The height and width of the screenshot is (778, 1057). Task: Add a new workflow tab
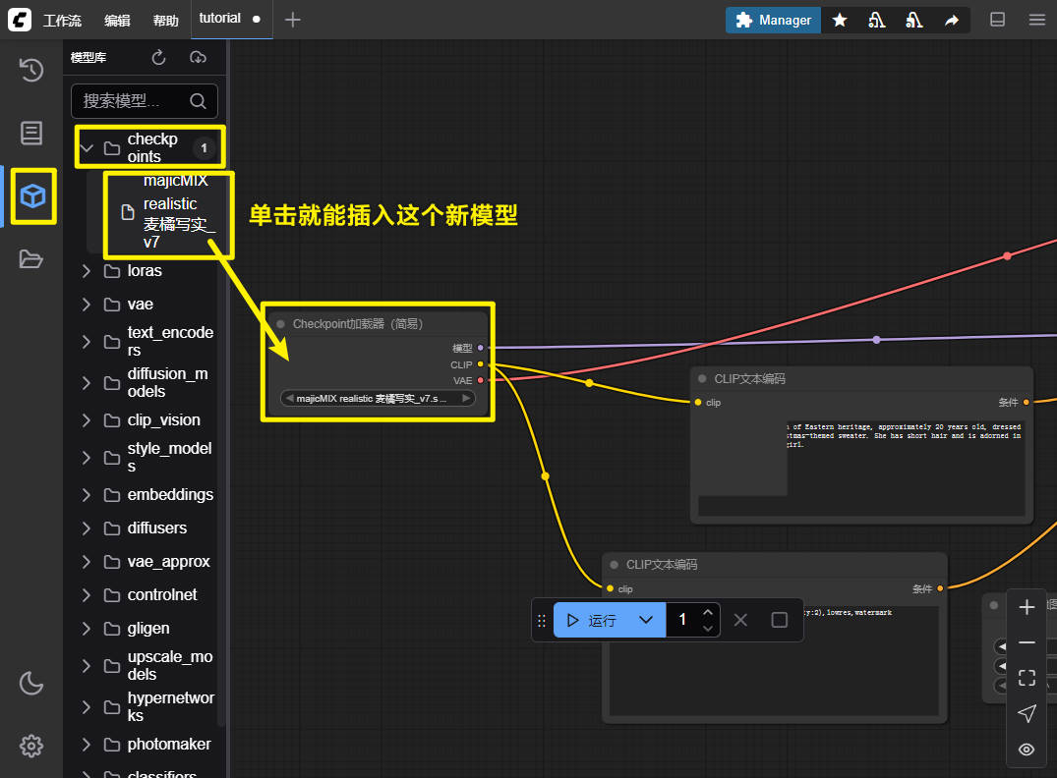[x=293, y=20]
